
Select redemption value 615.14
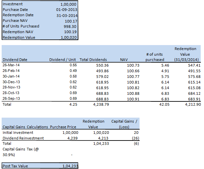point(194,82)
